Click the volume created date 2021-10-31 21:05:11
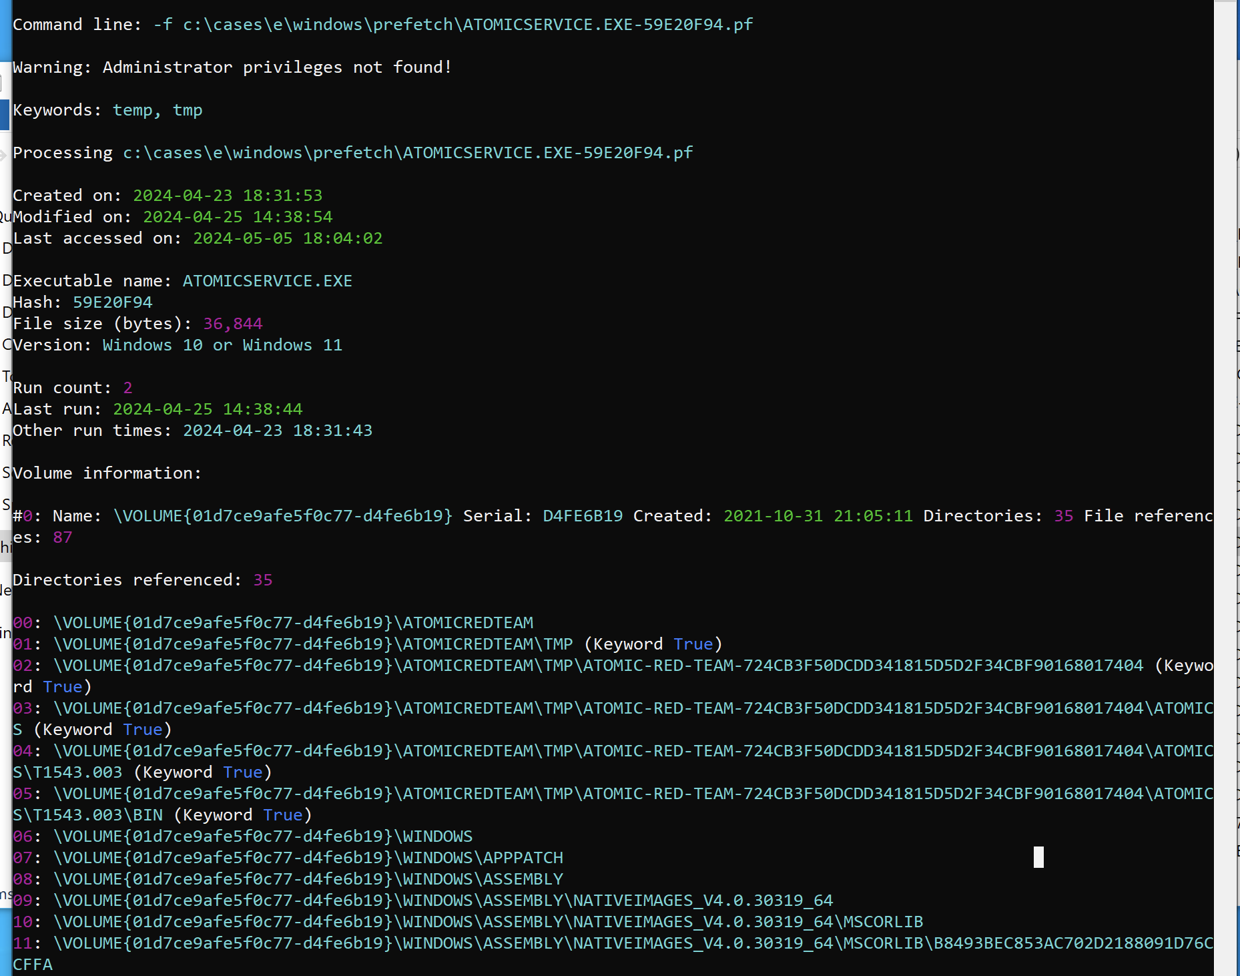 [818, 516]
